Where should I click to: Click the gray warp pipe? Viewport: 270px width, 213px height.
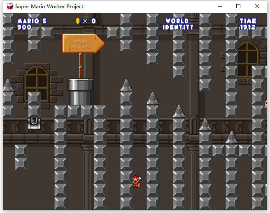click(x=80, y=92)
